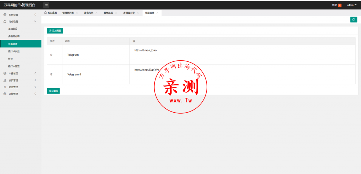Click the 站点设置 icon in sidebar

(x=5, y=22)
